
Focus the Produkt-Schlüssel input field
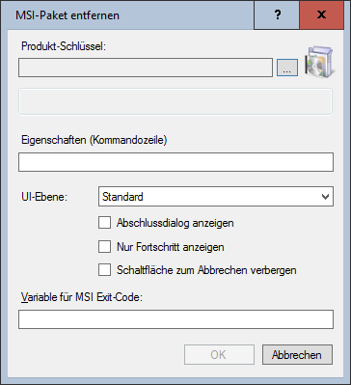[146, 68]
